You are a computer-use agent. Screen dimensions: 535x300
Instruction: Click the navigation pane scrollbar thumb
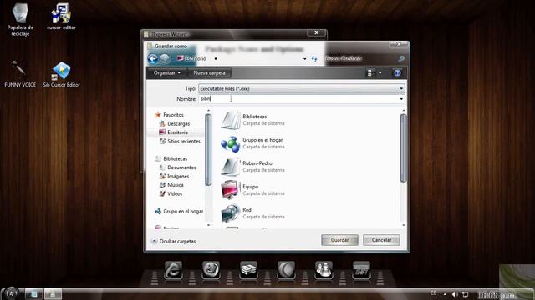[x=208, y=150]
